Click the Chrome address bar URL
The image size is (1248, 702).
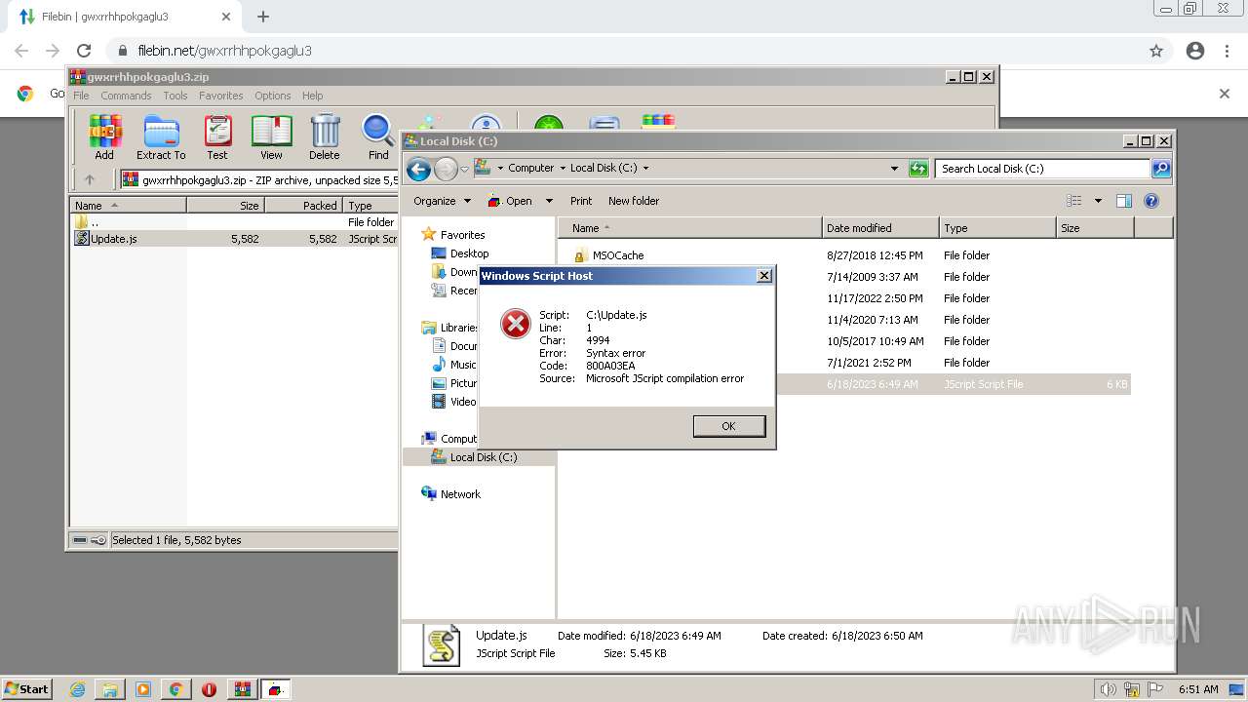(224, 51)
